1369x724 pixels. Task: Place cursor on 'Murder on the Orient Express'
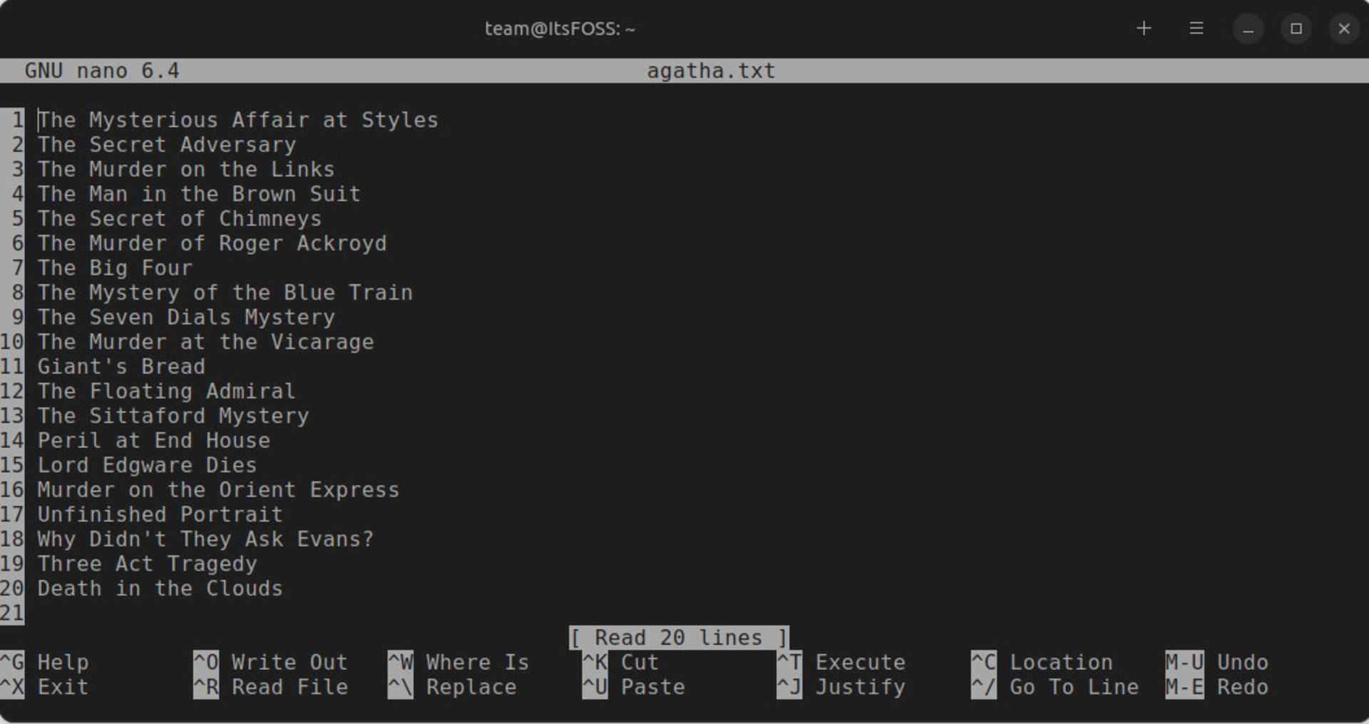point(218,490)
